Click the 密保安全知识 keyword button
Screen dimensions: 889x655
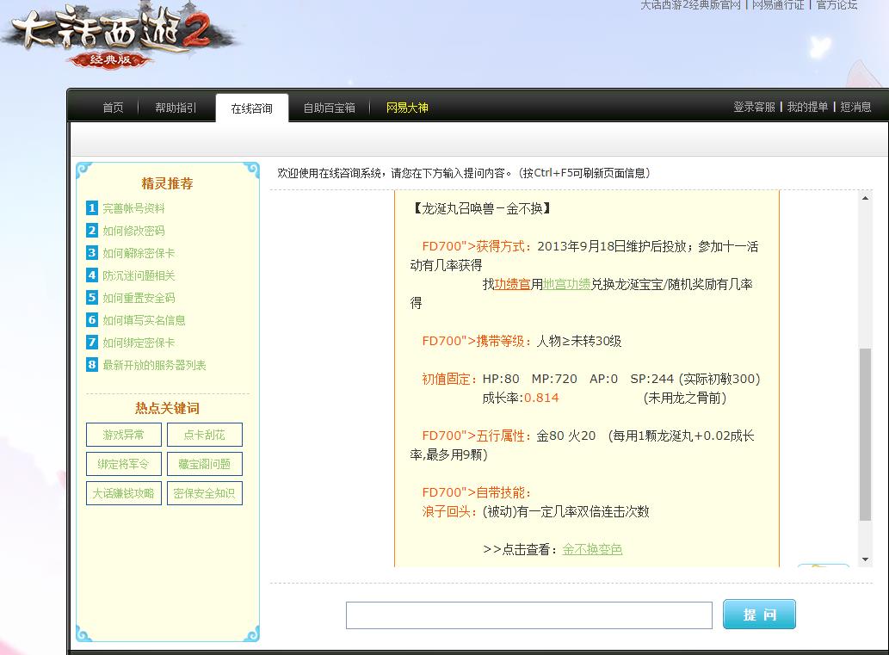pyautogui.click(x=205, y=493)
